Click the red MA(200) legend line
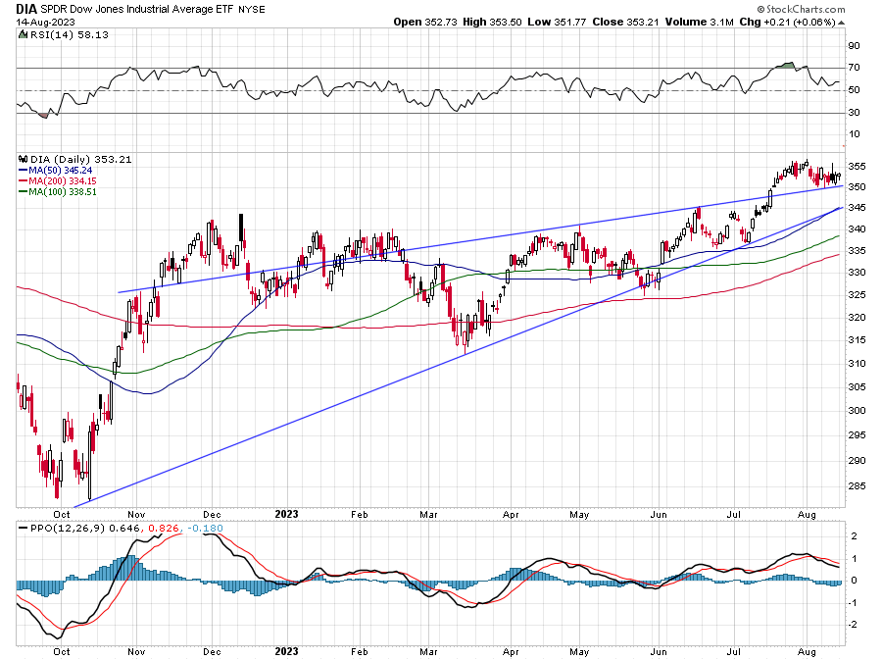 (x=24, y=180)
